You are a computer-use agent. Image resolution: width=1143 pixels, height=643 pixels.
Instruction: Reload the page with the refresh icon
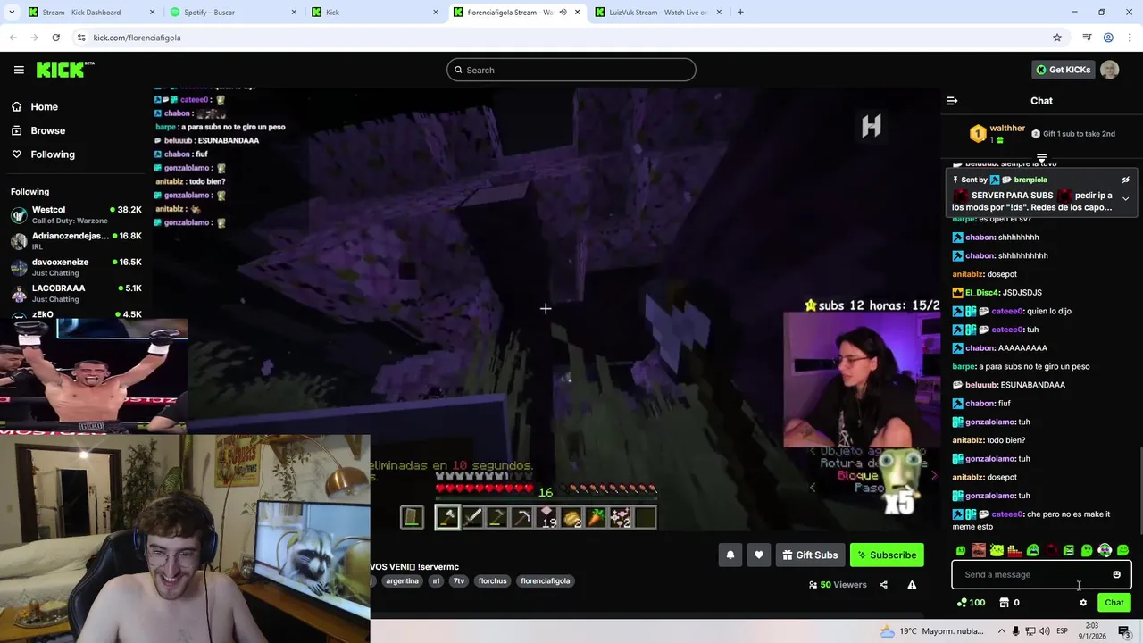click(55, 38)
